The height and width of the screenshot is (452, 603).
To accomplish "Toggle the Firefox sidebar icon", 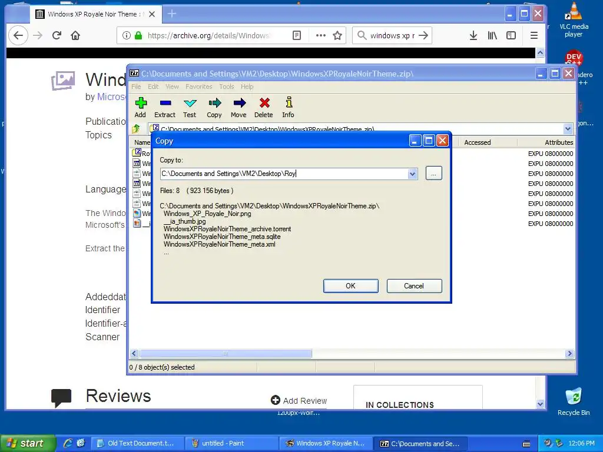I will pos(511,35).
